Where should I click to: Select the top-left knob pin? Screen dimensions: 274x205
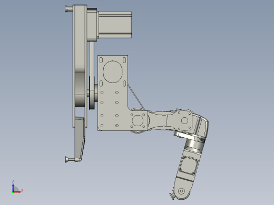point(68,8)
